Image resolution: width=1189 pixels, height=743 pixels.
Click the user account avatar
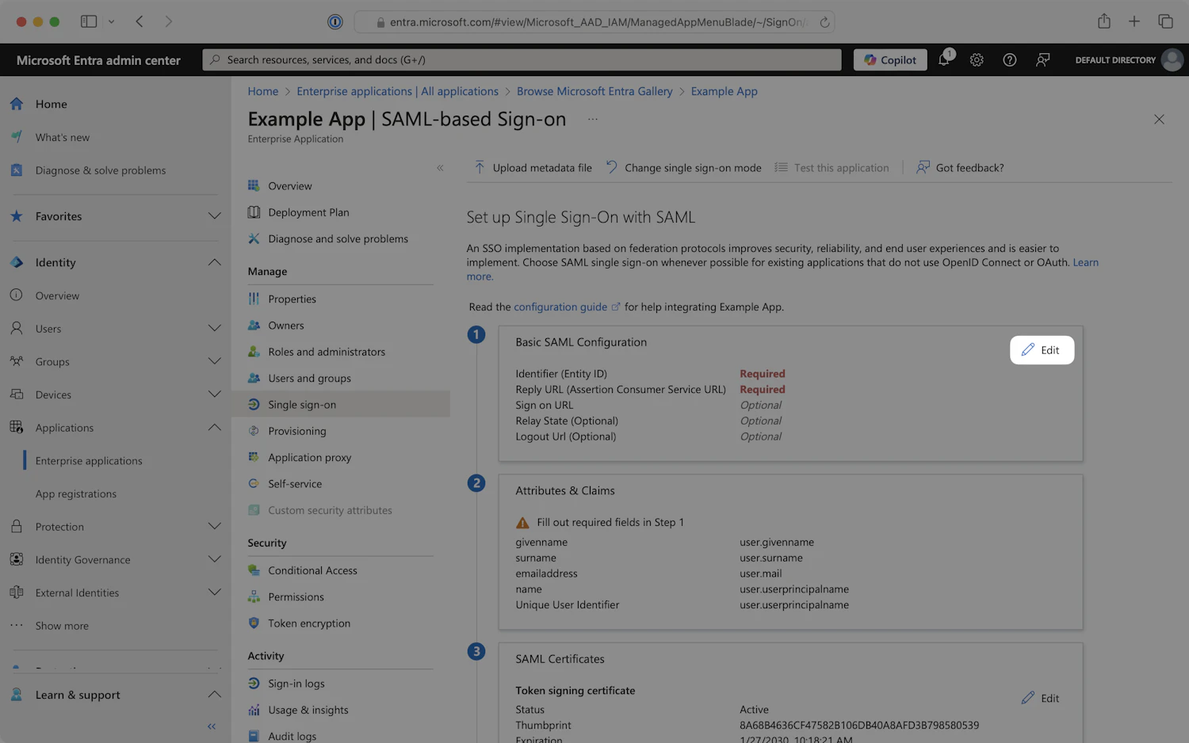click(1172, 59)
